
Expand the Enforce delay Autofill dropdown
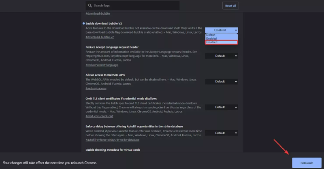(221, 133)
